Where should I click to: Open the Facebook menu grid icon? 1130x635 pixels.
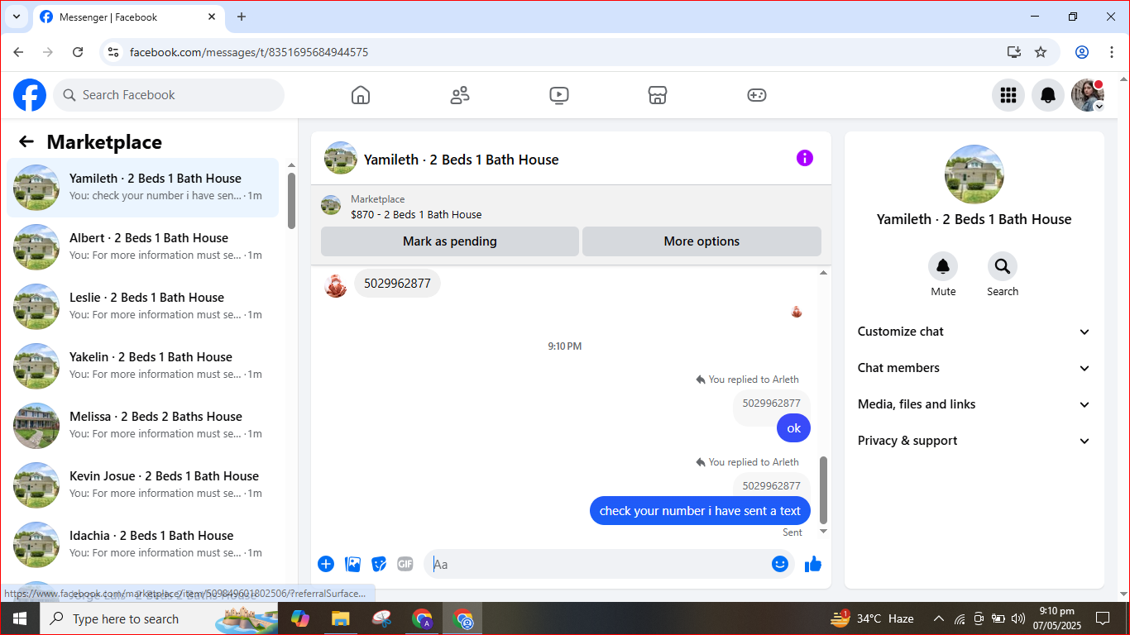(x=1008, y=95)
